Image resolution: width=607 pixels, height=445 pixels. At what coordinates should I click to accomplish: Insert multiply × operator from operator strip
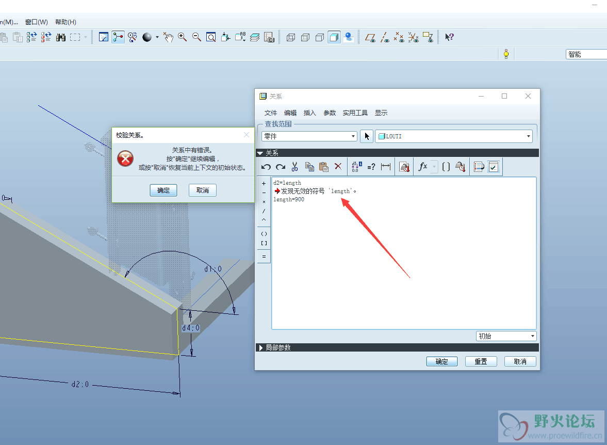(x=264, y=202)
